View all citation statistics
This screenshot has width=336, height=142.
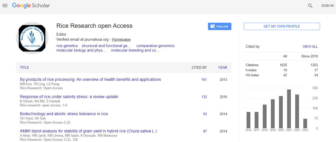point(310,46)
